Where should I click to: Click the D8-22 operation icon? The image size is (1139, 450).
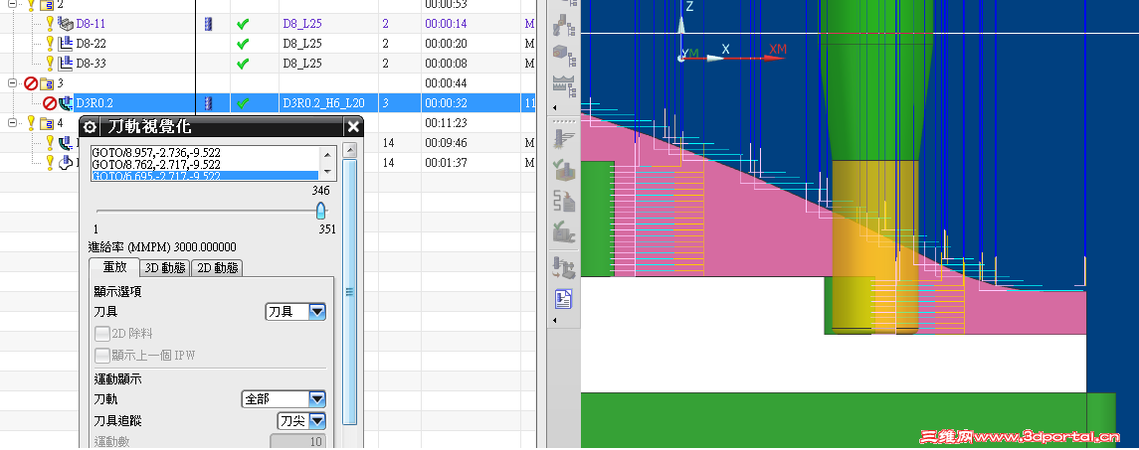point(65,44)
